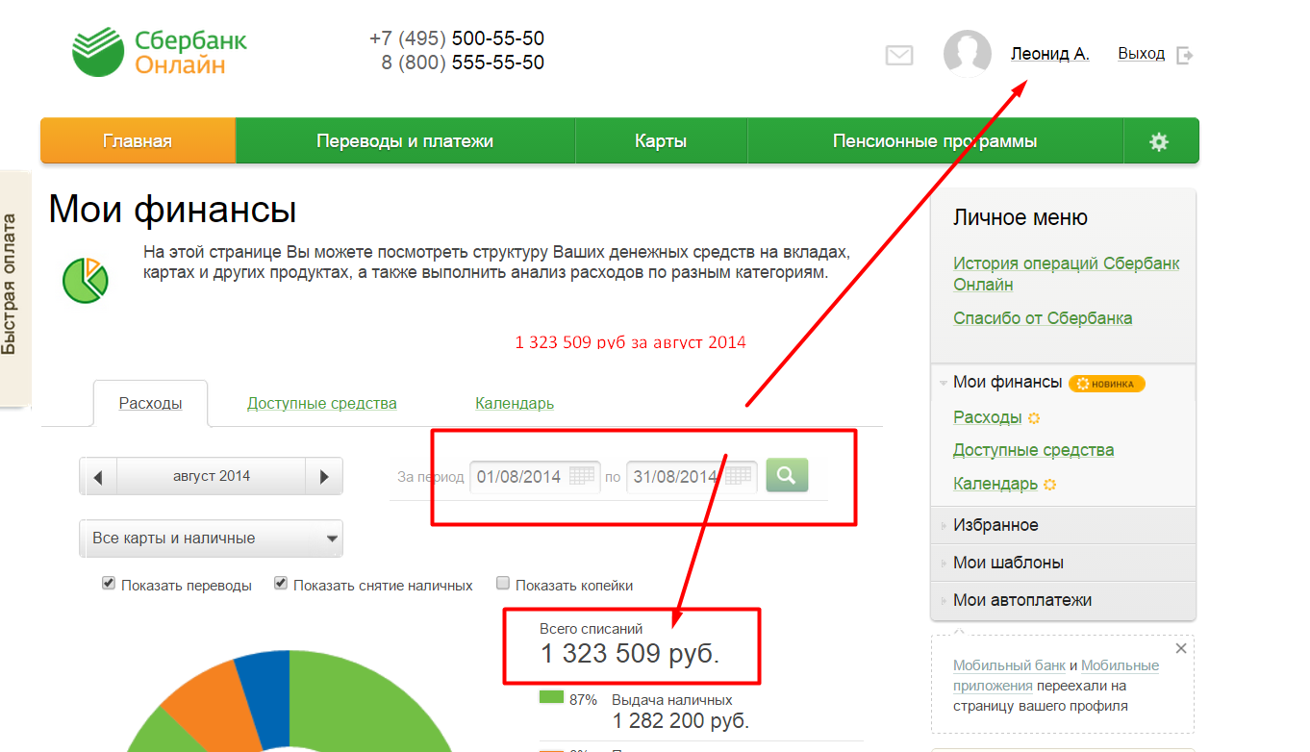Image resolution: width=1310 pixels, height=752 pixels.
Task: Click the Sberbank Online logo
Action: pyautogui.click(x=160, y=52)
